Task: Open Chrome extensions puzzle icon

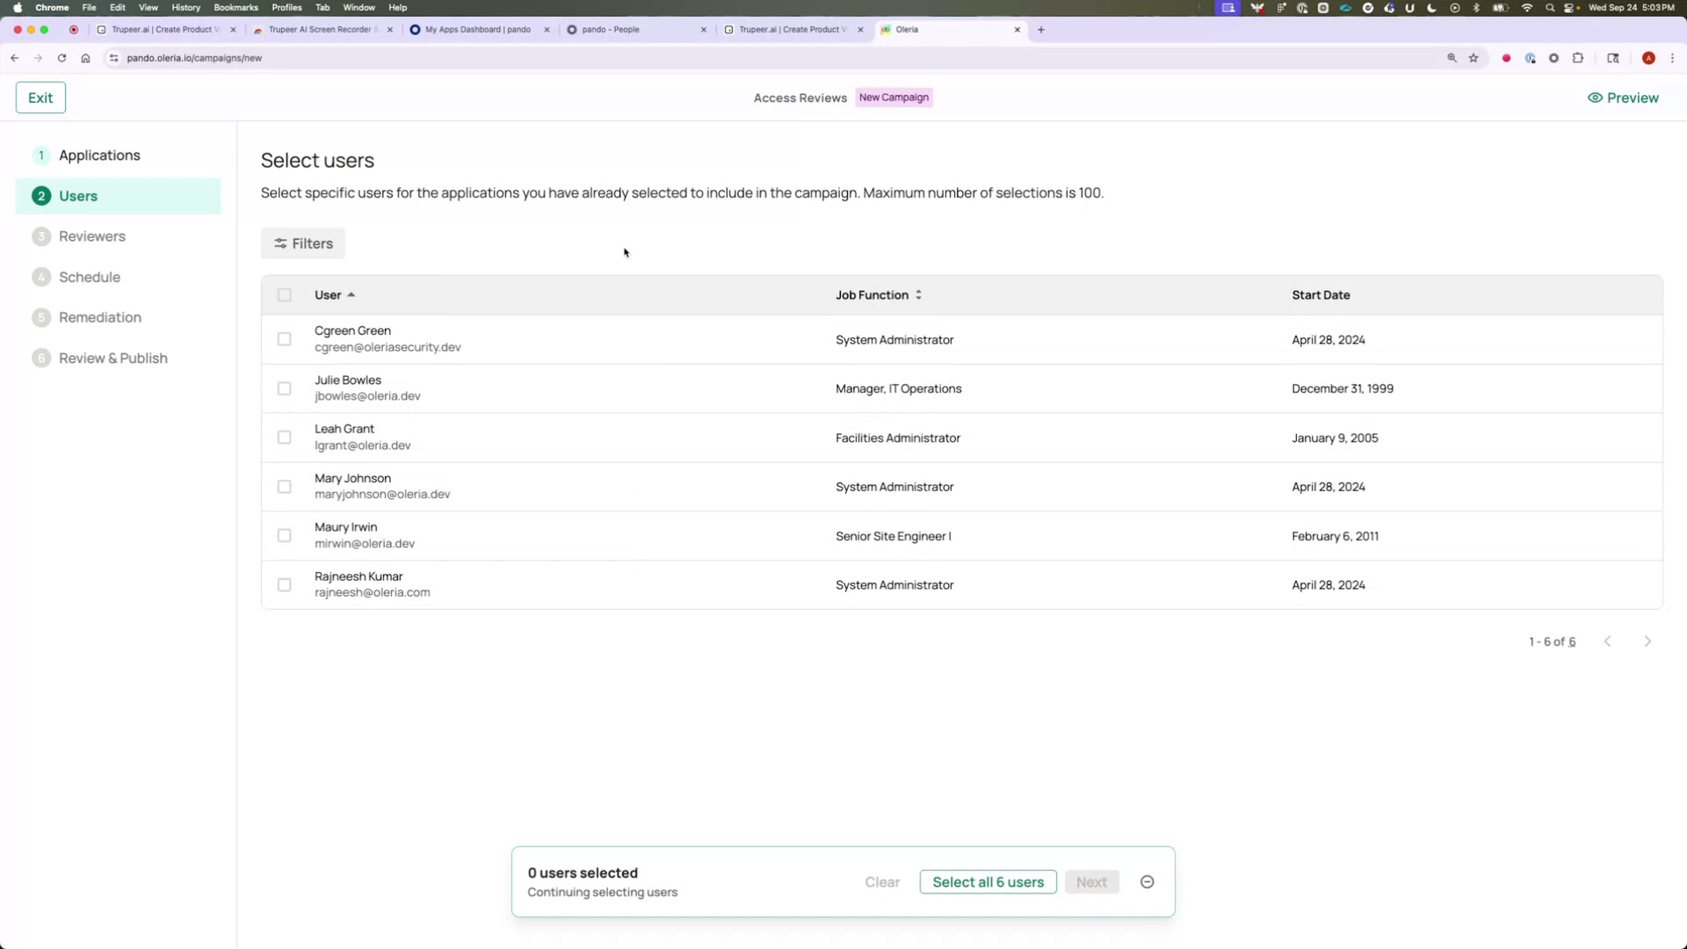Action: point(1577,58)
